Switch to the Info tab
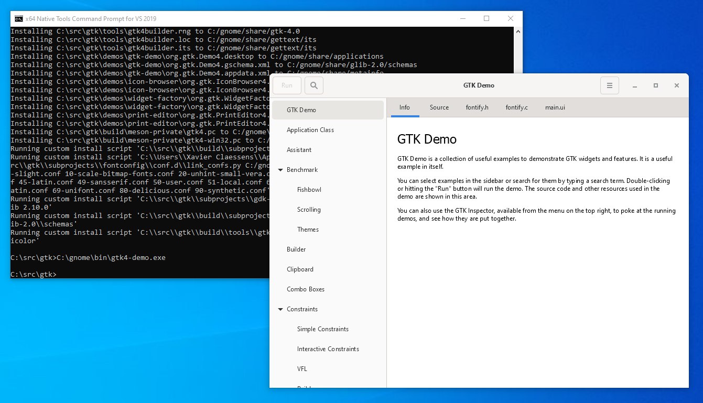Viewport: 703px width, 403px height. pyautogui.click(x=405, y=107)
